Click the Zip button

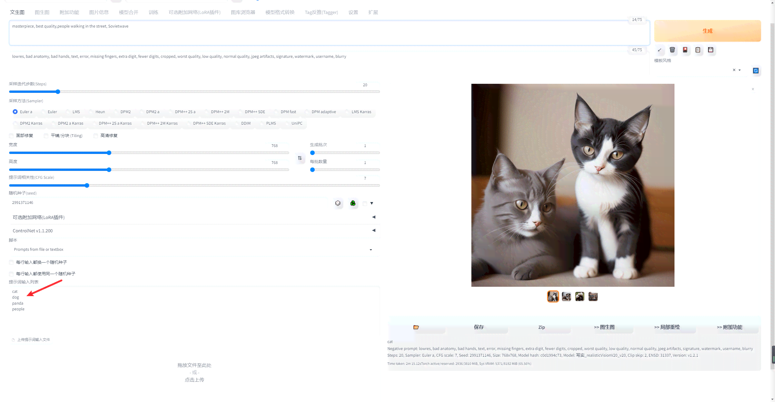point(542,327)
